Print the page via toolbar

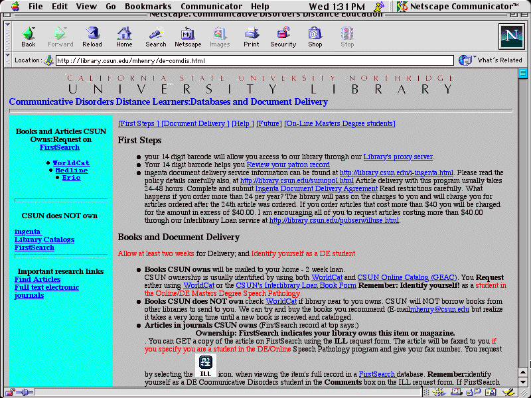(x=252, y=36)
